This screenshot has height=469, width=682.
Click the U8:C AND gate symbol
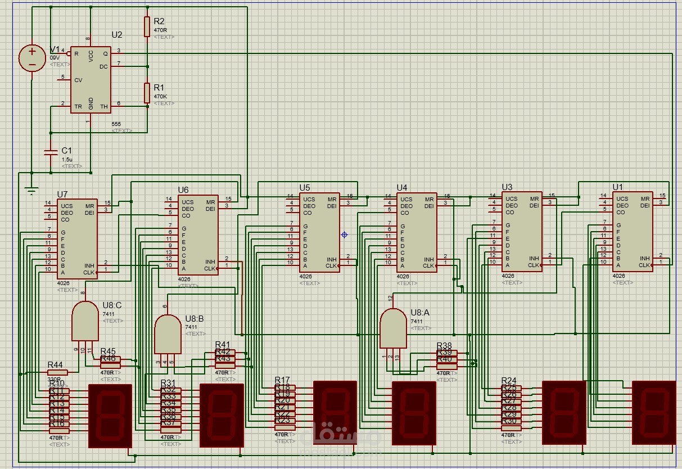[85, 321]
